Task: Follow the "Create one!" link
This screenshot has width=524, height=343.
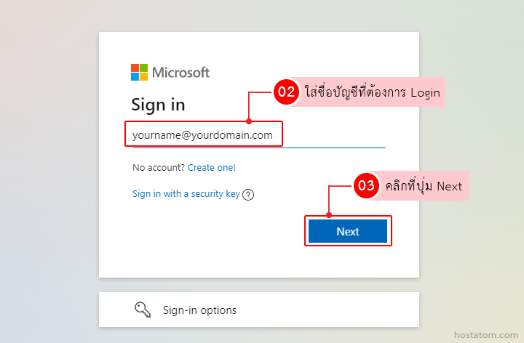Action: (x=212, y=168)
